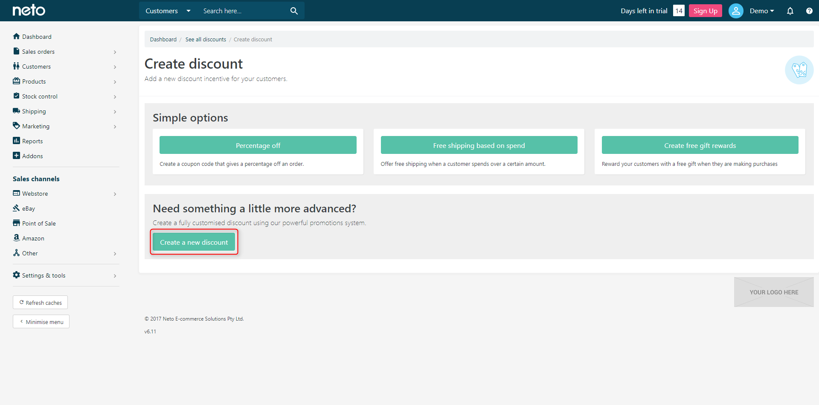
Task: Click the Sign Up button
Action: tap(706, 11)
